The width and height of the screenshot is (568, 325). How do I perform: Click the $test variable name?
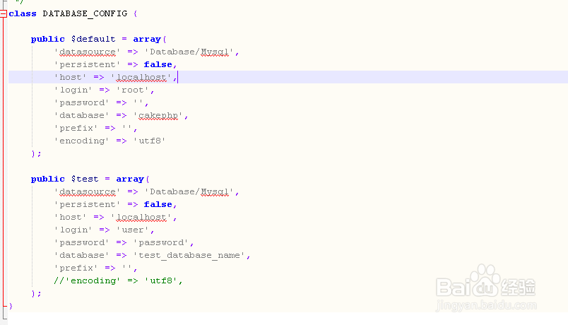click(x=85, y=179)
